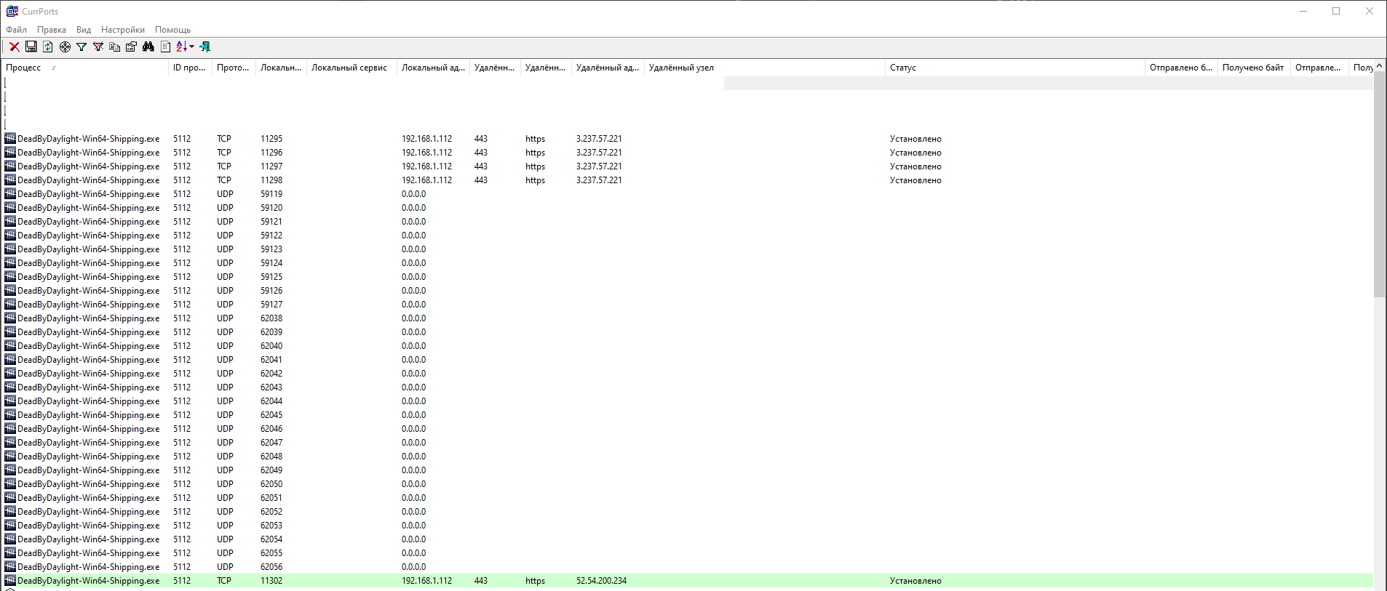This screenshot has height=591, width=1387.
Task: Click the CurrPorts title bar app icon
Action: [x=12, y=11]
